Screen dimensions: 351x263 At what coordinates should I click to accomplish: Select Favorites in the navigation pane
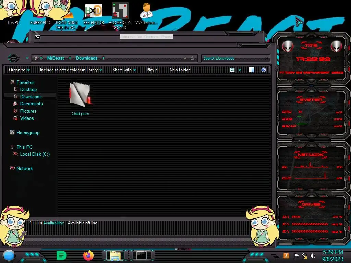(x=25, y=82)
